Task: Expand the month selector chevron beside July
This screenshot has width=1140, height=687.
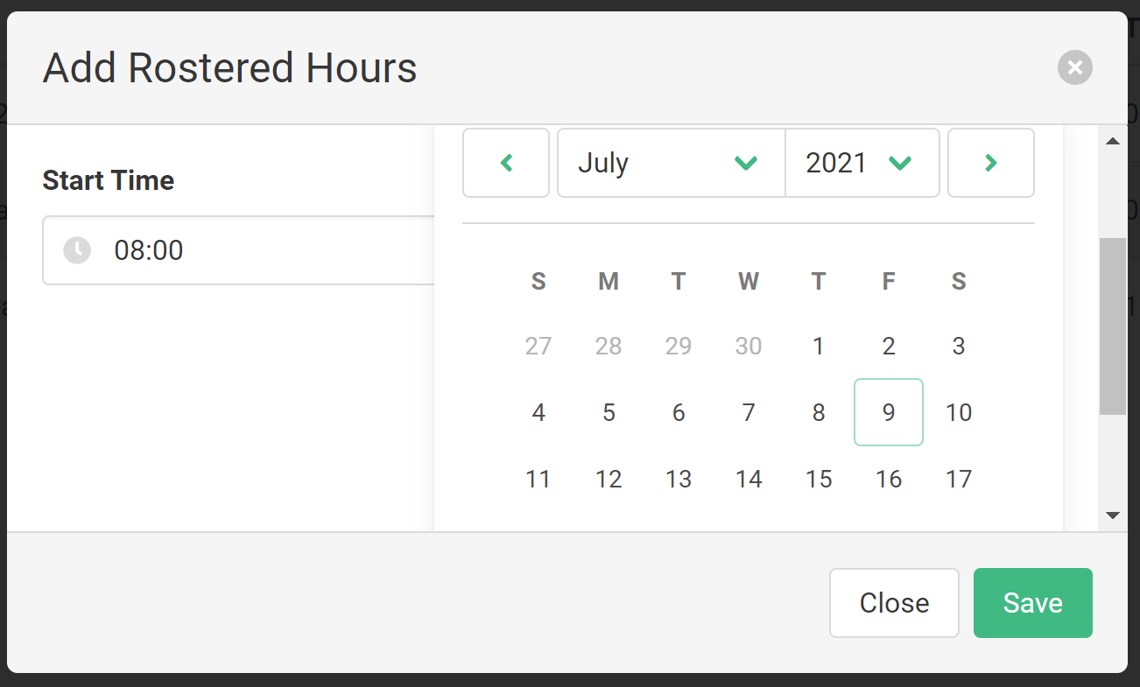Action: 747,163
